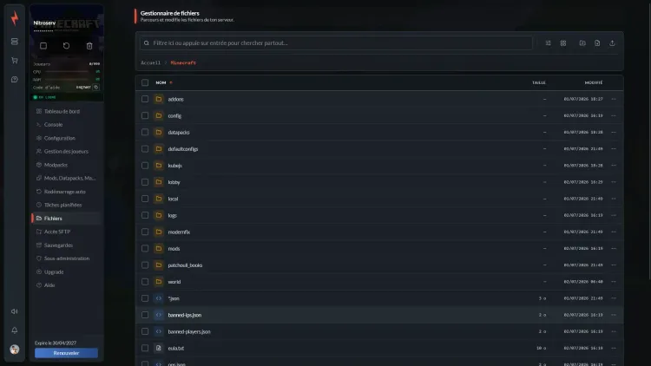Viewport: 651px width, 366px height.
Task: Click the addons folder icon
Action: click(159, 99)
